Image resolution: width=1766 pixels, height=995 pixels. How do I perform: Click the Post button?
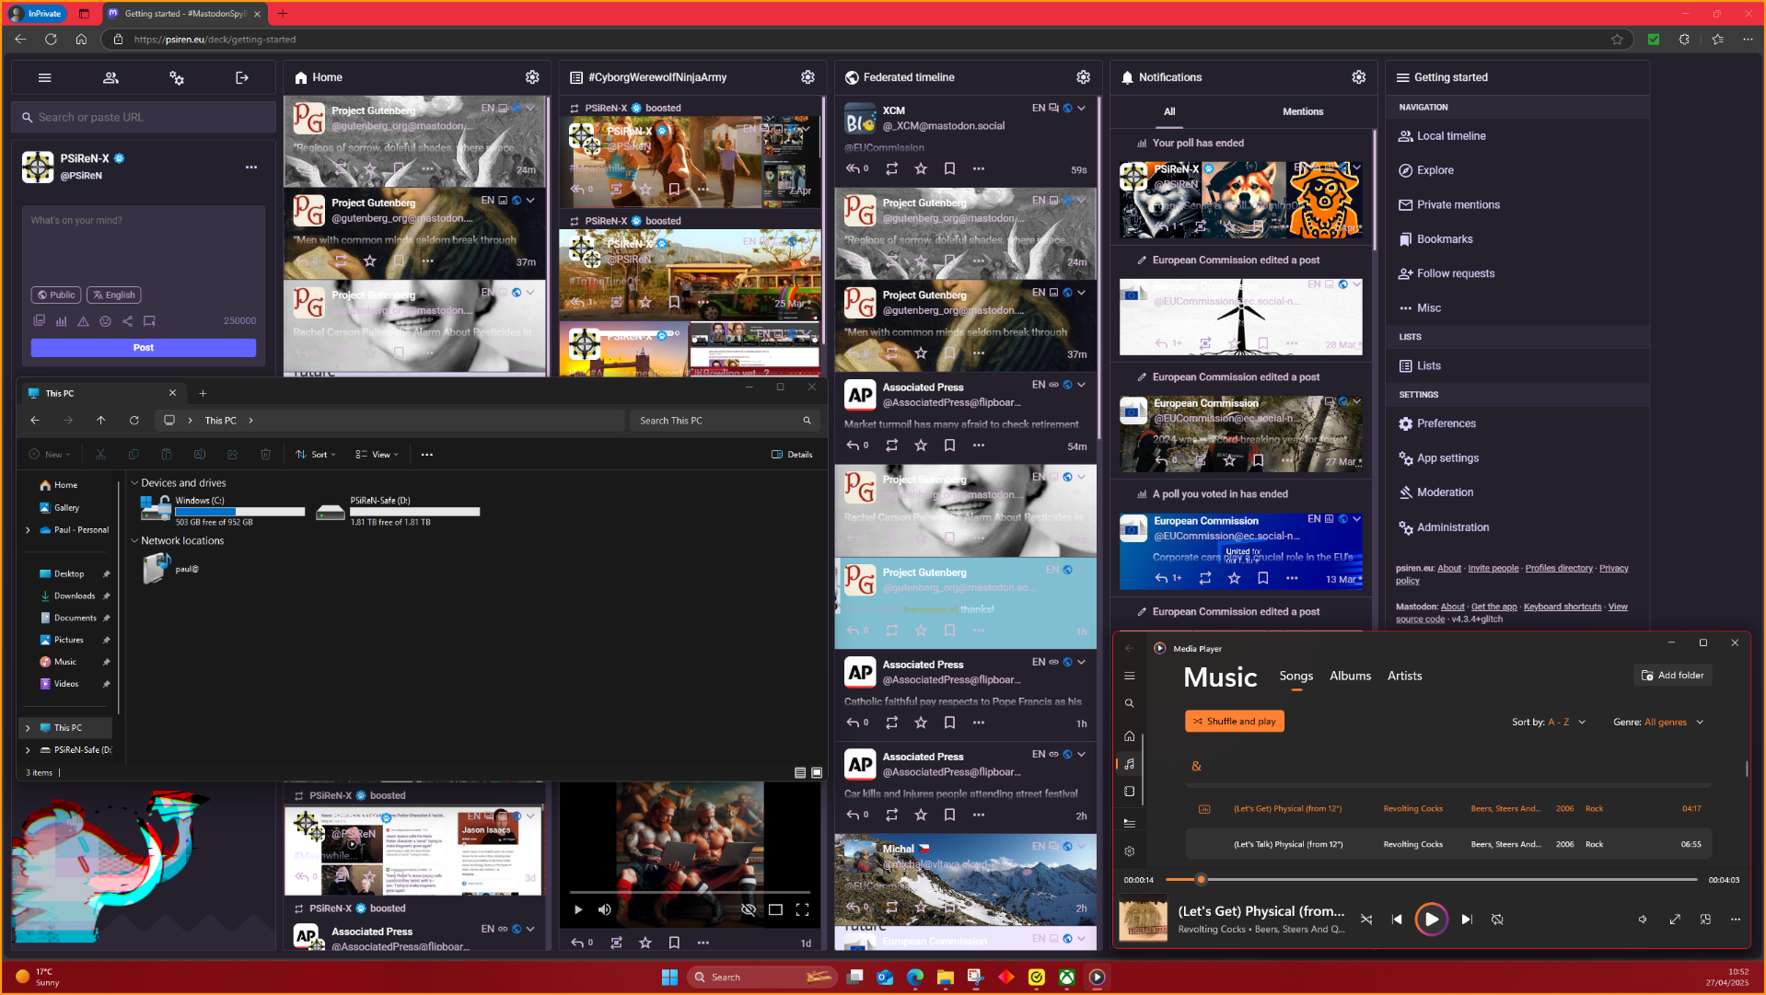(144, 348)
